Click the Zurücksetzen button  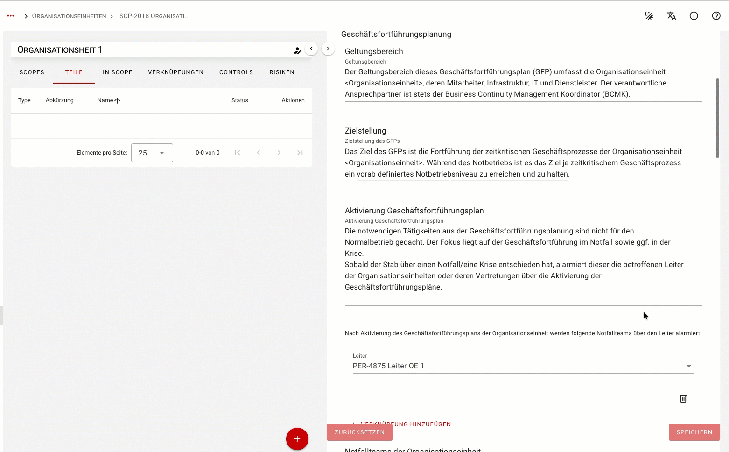359,432
